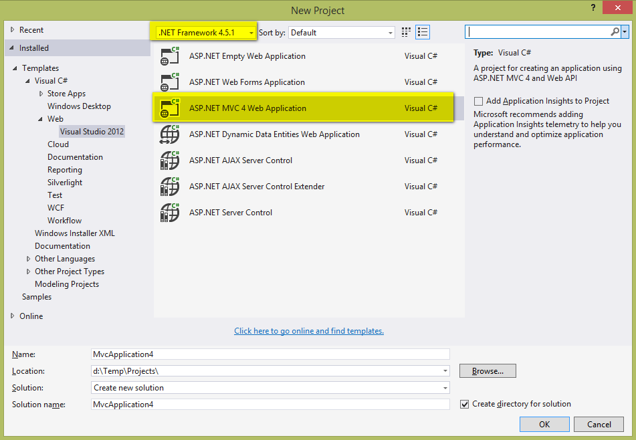
Task: Focus the search templates box
Action: click(x=538, y=31)
